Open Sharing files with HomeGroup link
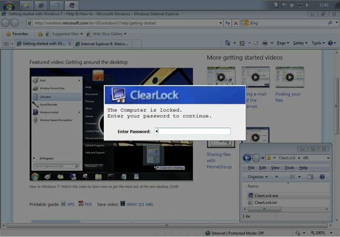 [x=219, y=160]
